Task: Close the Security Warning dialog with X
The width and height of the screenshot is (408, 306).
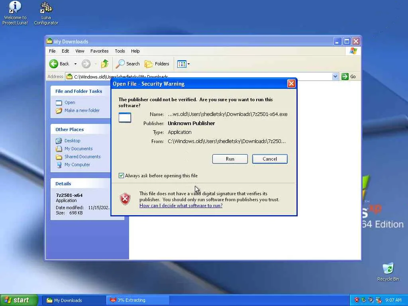Action: pyautogui.click(x=291, y=84)
